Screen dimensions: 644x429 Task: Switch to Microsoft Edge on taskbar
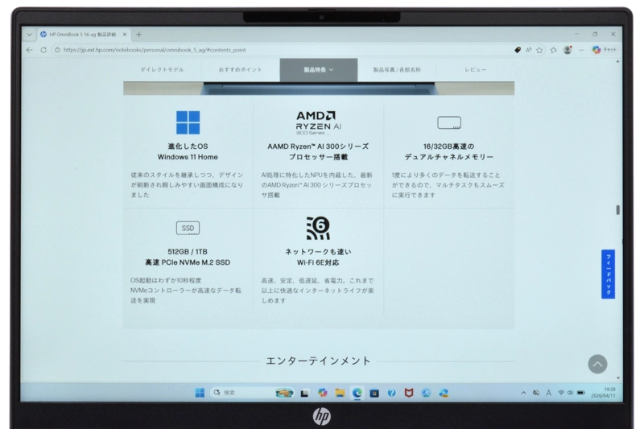(357, 393)
